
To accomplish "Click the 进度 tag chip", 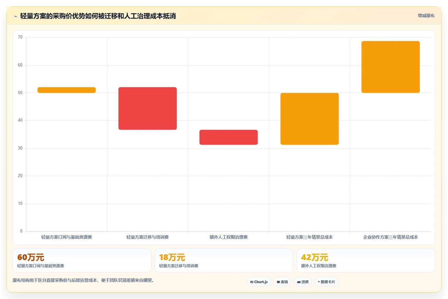I will coord(303,282).
